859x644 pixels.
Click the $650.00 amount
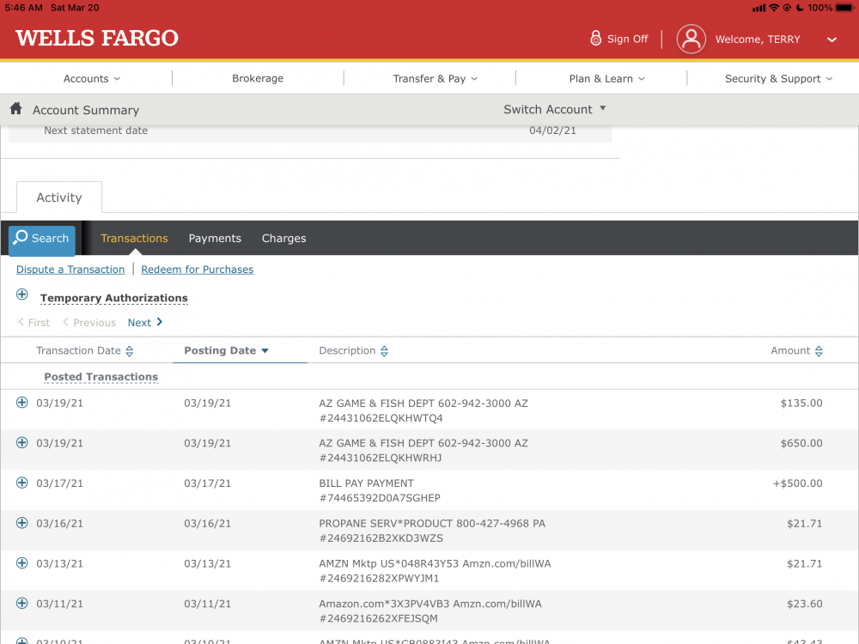[x=801, y=443]
